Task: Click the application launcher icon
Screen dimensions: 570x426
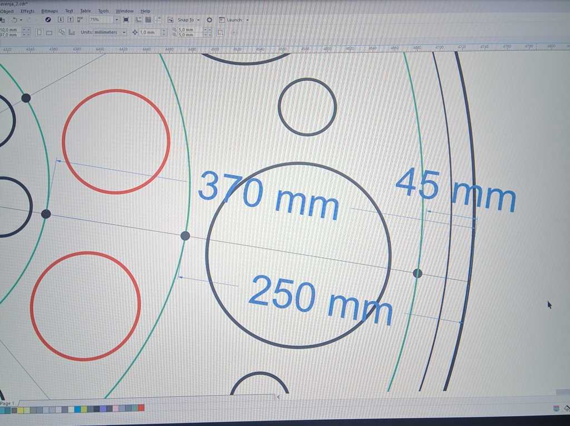Action: click(222, 20)
